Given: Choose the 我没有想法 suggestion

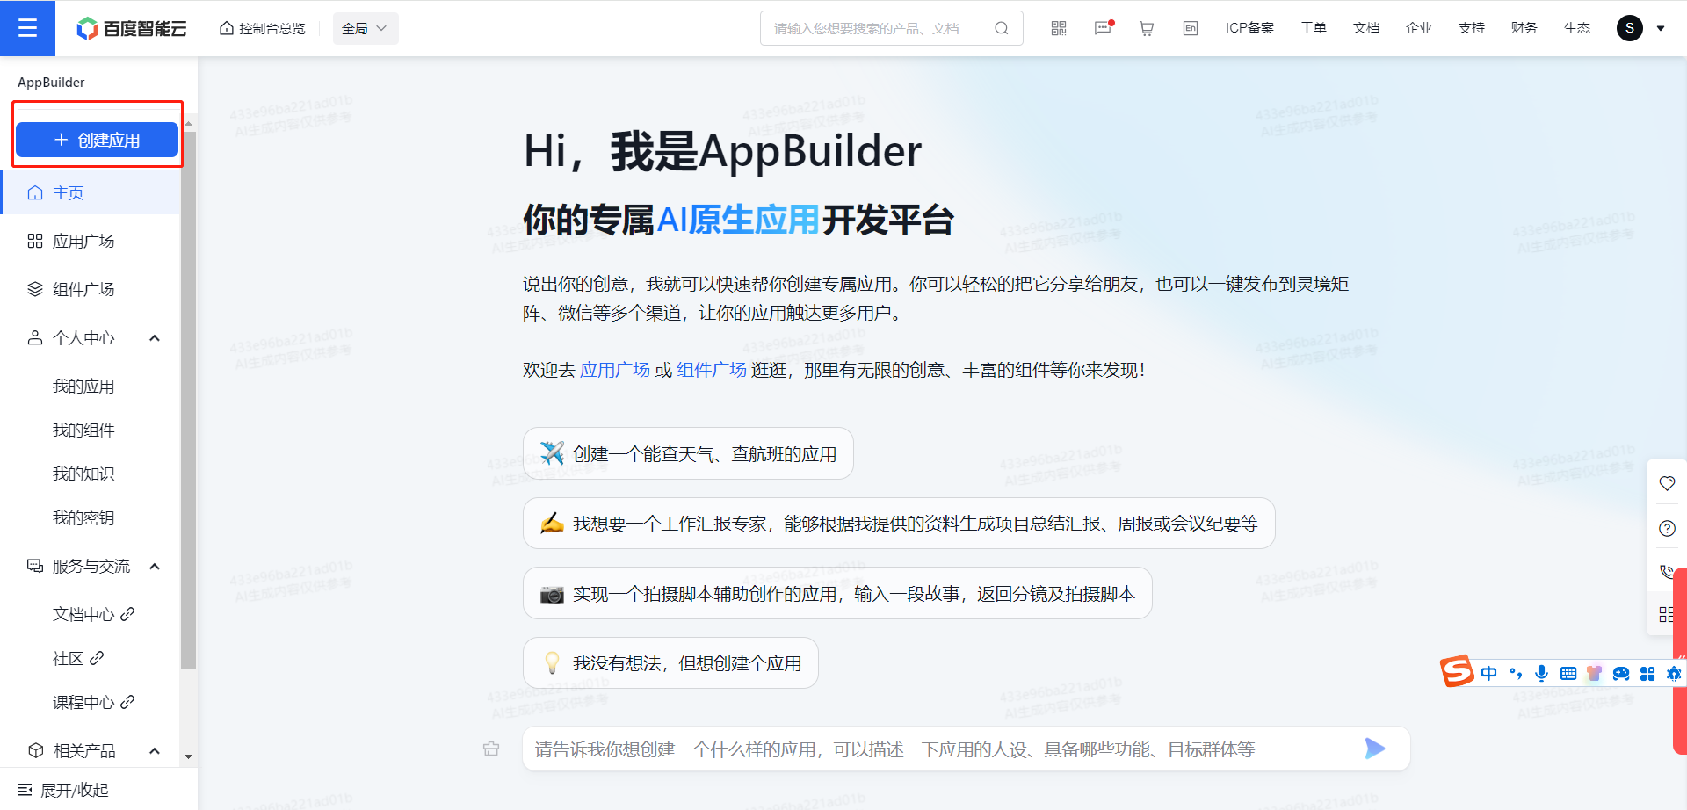Looking at the screenshot, I should [x=670, y=663].
